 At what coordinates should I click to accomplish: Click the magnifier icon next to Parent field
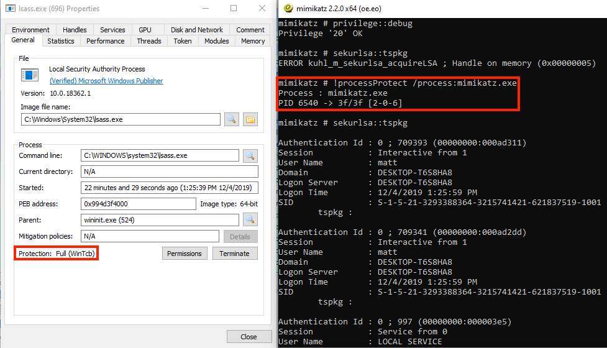pyautogui.click(x=250, y=220)
